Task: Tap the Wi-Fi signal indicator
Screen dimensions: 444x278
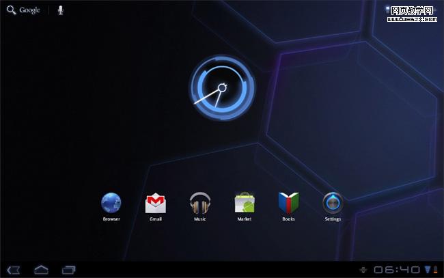Action: coord(427,269)
